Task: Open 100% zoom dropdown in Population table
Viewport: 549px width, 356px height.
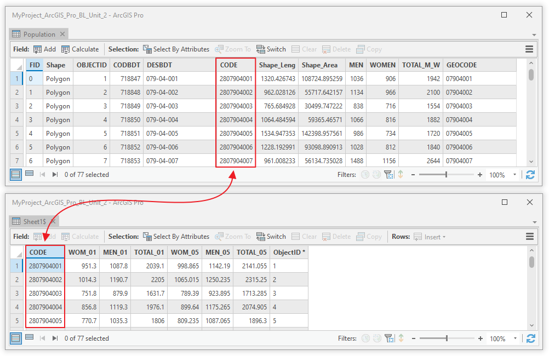Action: coord(514,175)
